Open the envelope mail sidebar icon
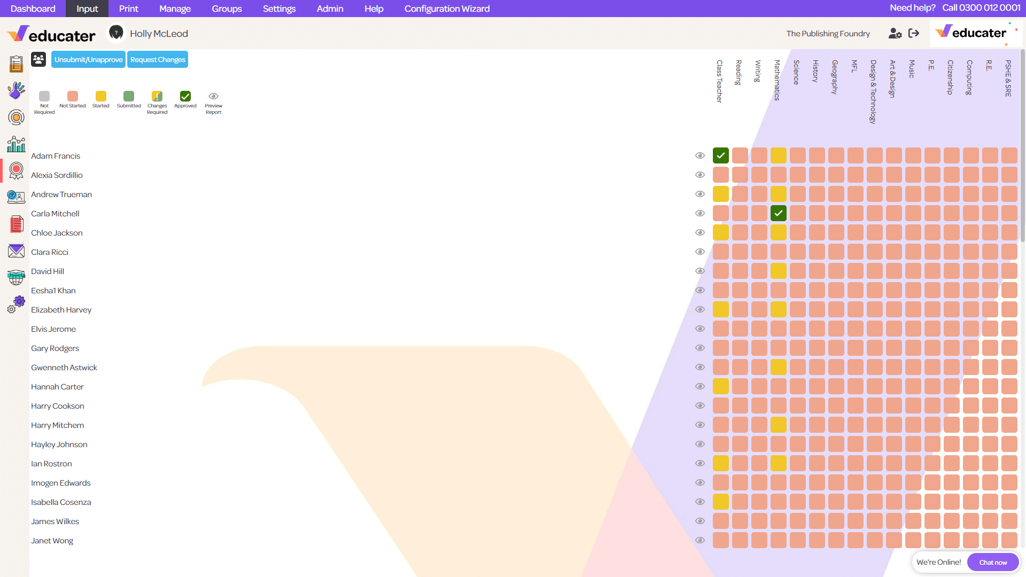This screenshot has height=577, width=1026. pyautogui.click(x=16, y=251)
